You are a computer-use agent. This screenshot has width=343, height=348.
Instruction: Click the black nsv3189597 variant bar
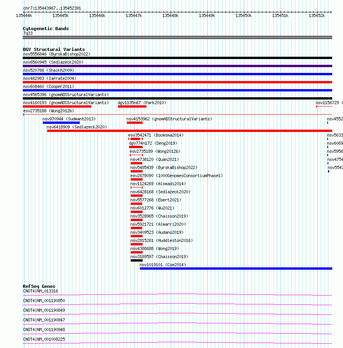[x=136, y=260]
